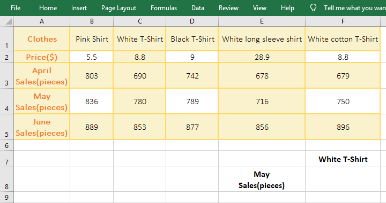Select price 8.8 under White T-Shirt
386x203 pixels.
pyautogui.click(x=139, y=57)
